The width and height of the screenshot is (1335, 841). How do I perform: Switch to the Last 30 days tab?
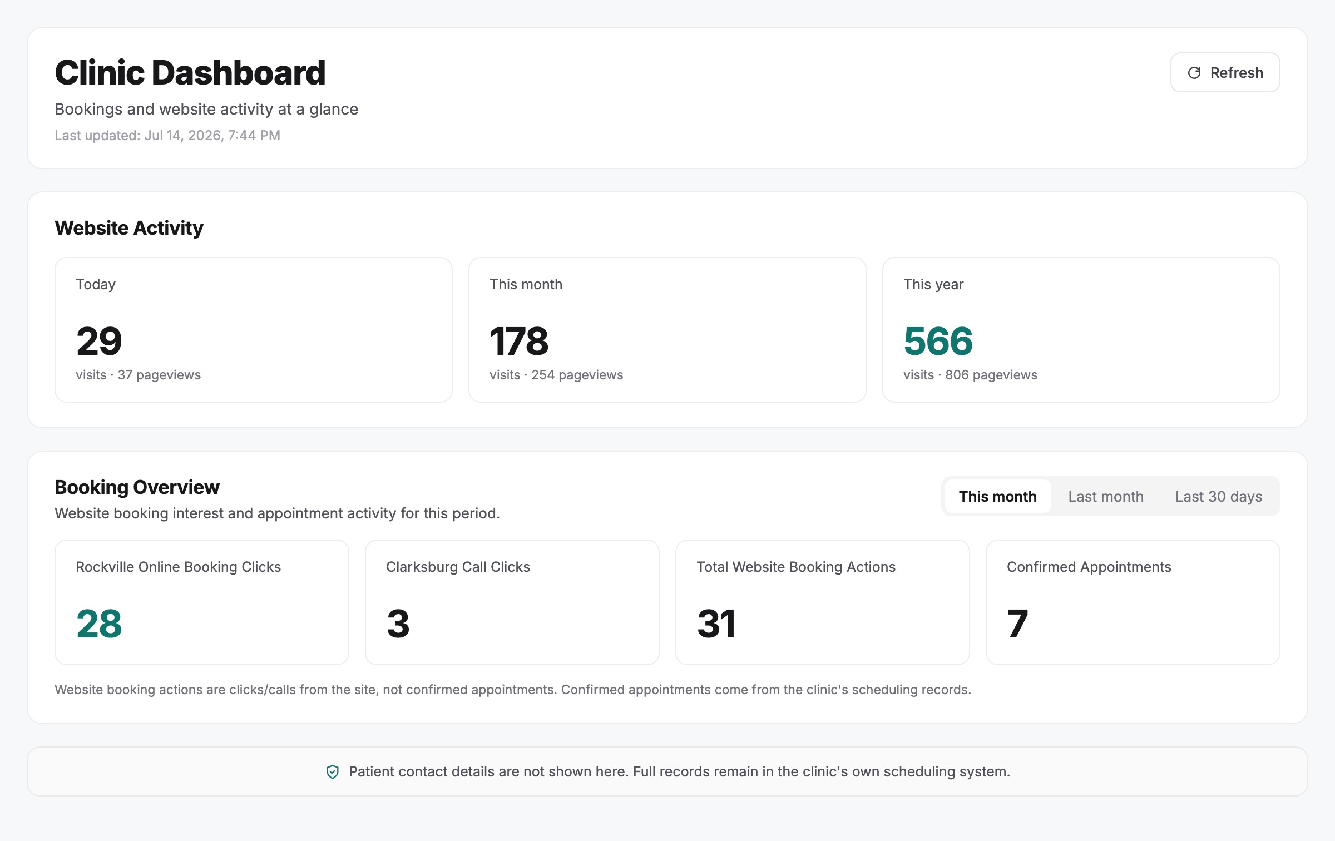[1219, 496]
